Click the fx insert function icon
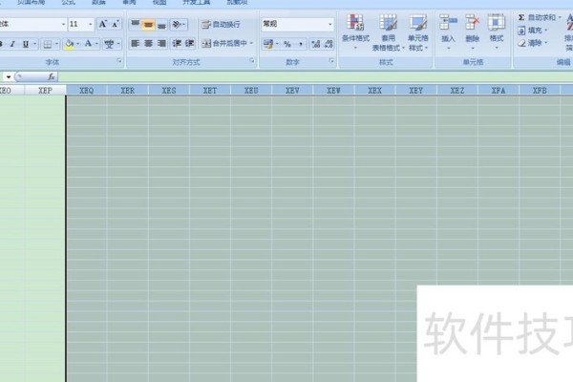Image resolution: width=573 pixels, height=382 pixels. click(52, 76)
